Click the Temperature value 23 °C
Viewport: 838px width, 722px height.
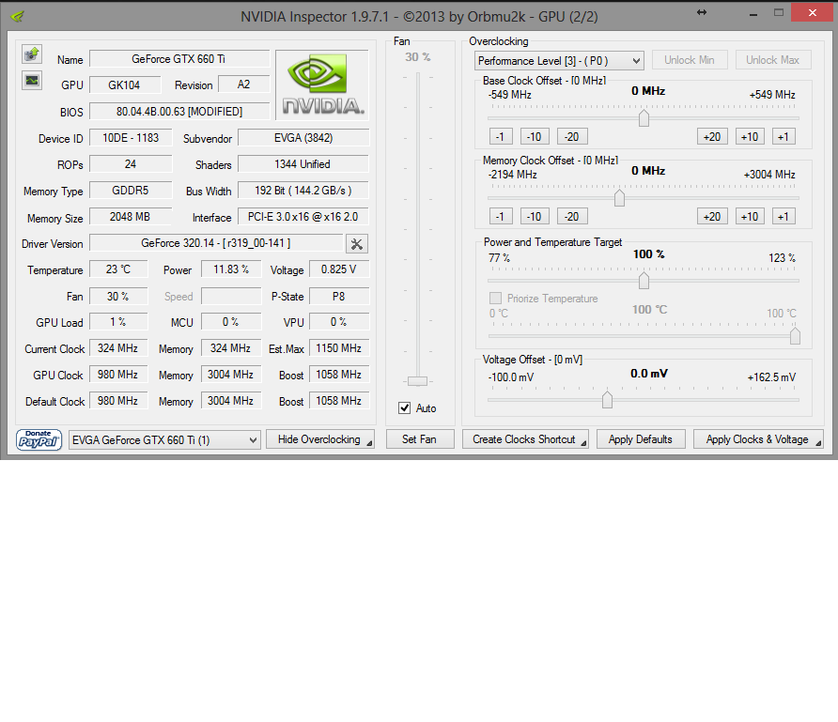click(118, 269)
